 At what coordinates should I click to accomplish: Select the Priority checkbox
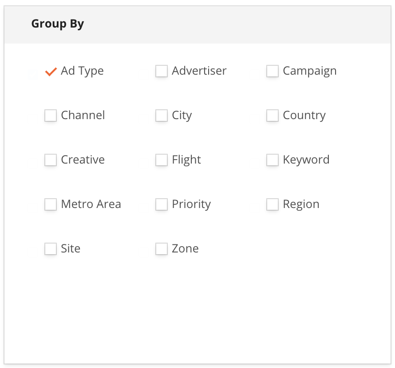coord(162,204)
